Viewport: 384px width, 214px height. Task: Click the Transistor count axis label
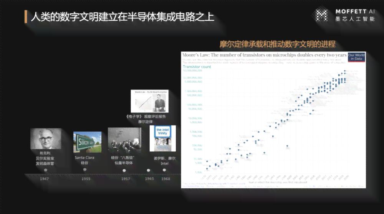[197, 67]
